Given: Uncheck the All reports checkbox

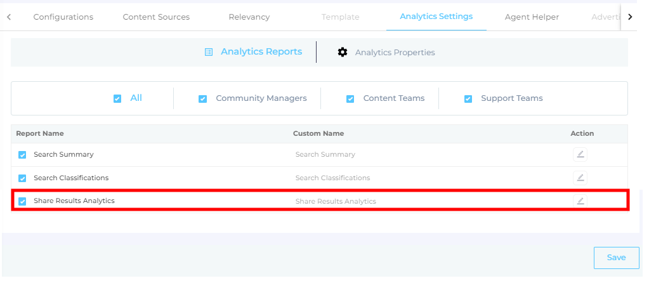Looking at the screenshot, I should tap(117, 98).
